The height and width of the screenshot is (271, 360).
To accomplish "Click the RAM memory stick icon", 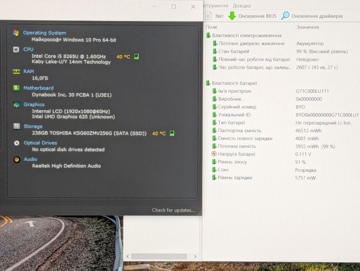I will pyautogui.click(x=16, y=72).
